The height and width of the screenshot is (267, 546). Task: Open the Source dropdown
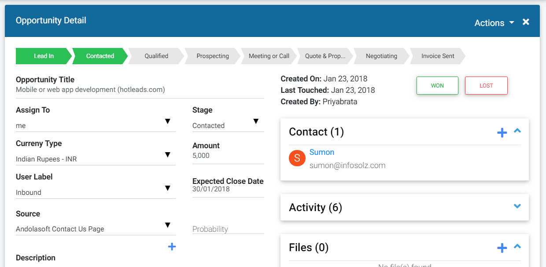click(168, 225)
